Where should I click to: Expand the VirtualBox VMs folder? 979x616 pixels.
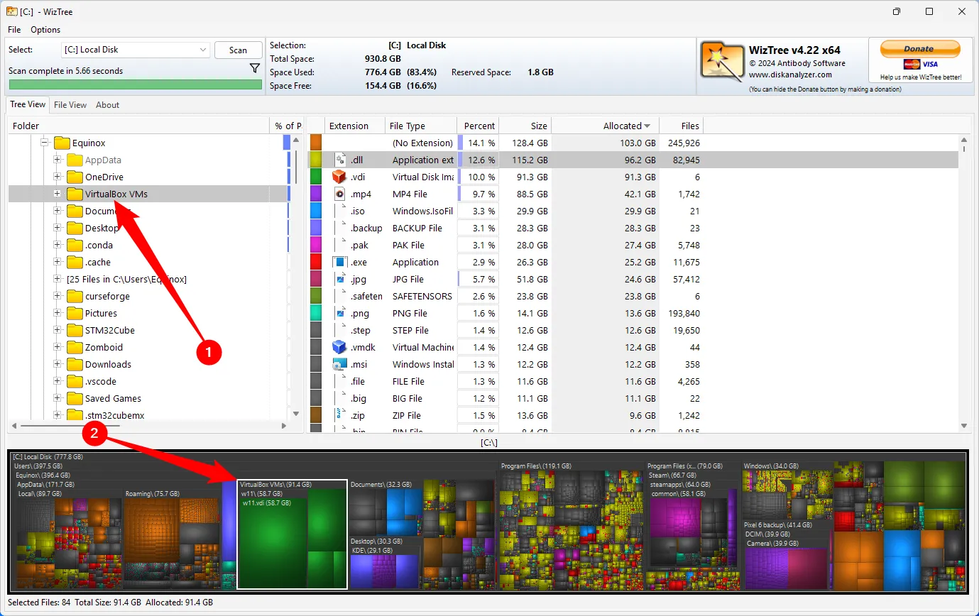(x=58, y=194)
